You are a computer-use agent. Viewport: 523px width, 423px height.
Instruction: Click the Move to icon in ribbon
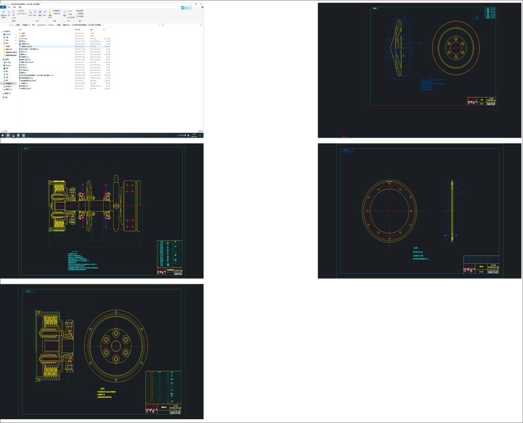(30, 12)
